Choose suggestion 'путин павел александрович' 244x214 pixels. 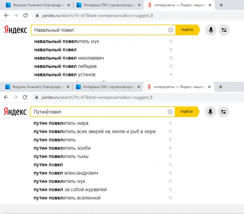[x=66, y=173]
